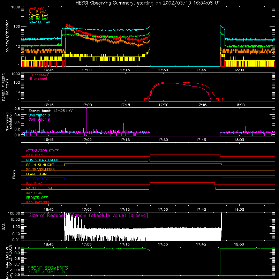Click the FLARE FLAG label

[x=36, y=174]
